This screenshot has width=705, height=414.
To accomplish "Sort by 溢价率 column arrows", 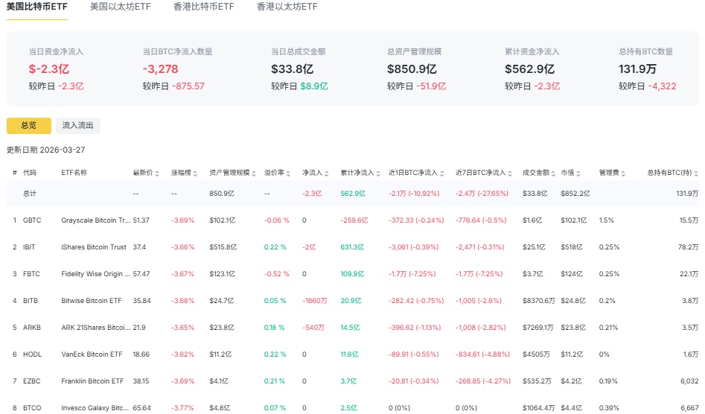I will [288, 173].
